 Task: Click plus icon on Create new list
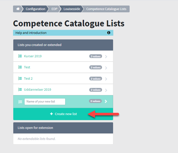click(51, 114)
